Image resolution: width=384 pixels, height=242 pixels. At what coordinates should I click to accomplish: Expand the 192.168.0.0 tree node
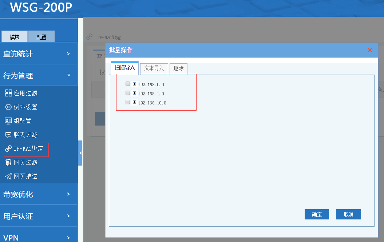(134, 84)
